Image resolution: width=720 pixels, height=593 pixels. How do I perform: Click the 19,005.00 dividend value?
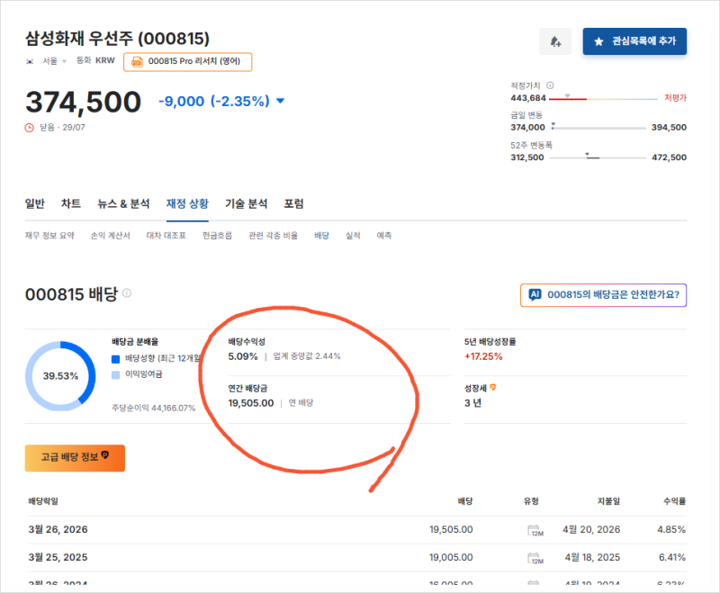point(451,558)
